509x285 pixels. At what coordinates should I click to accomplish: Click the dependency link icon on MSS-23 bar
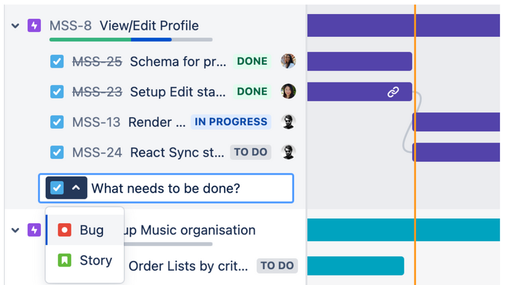[x=393, y=92]
